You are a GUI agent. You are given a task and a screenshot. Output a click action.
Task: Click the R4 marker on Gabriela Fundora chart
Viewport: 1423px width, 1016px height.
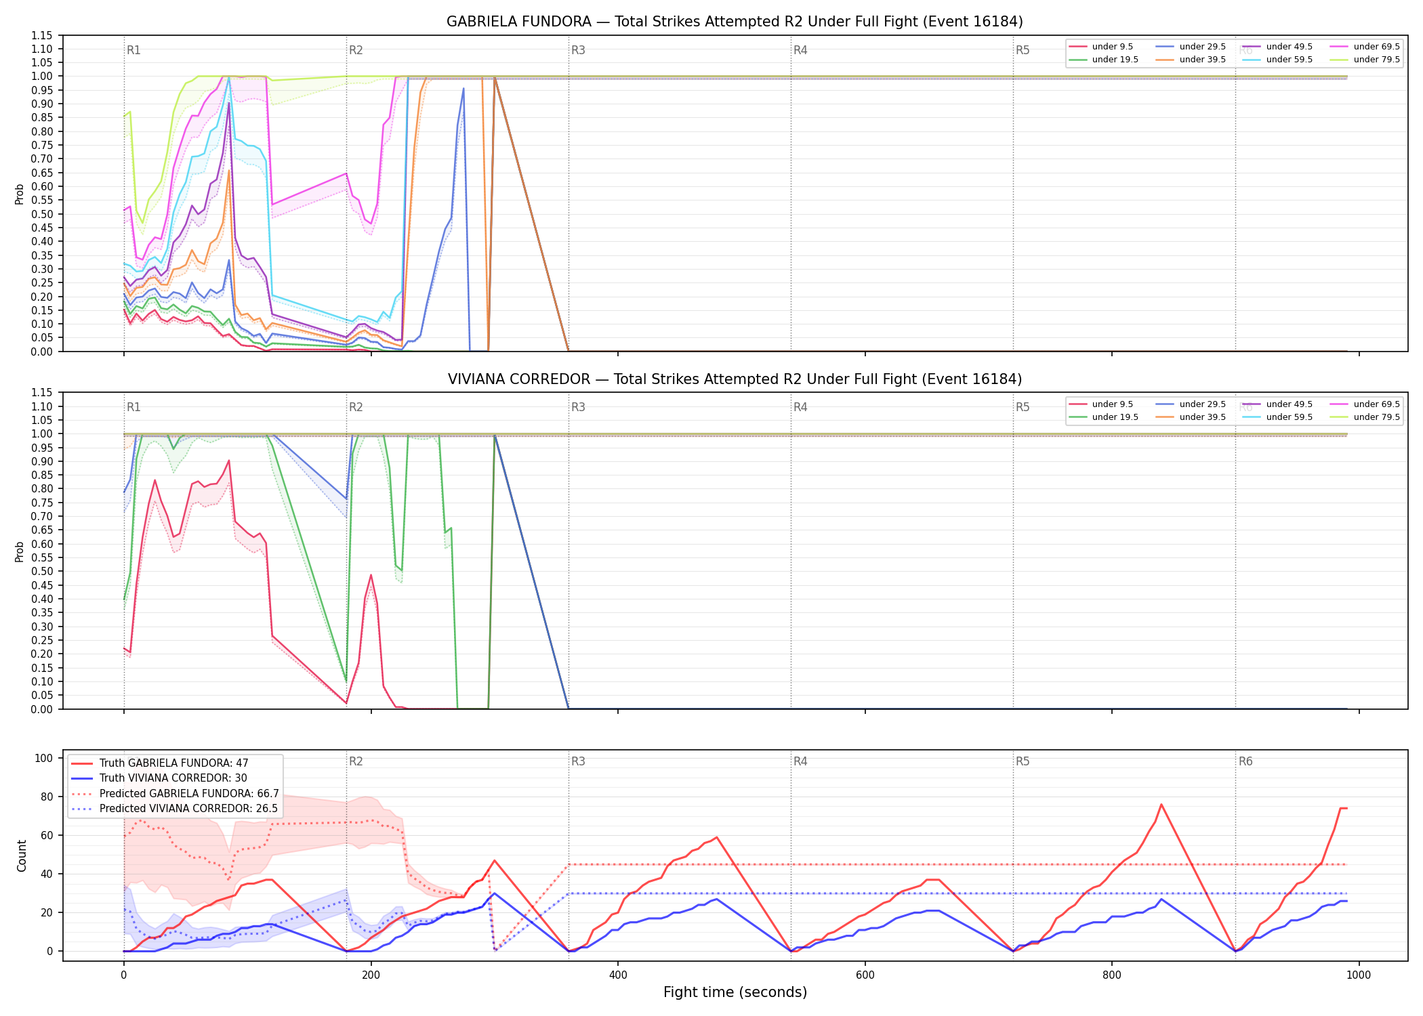click(x=800, y=50)
